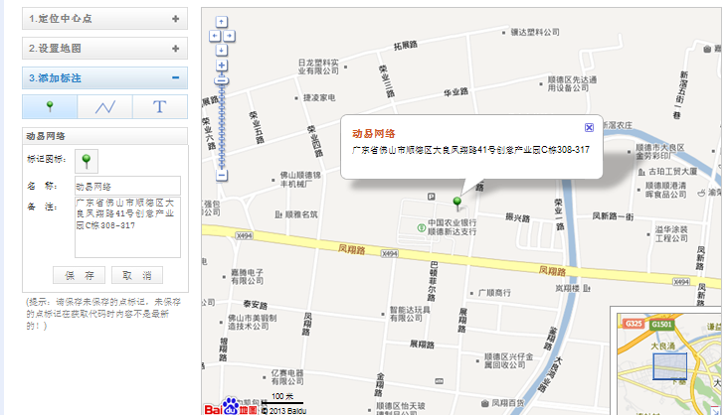
Task: Click 捷凌家电 map label
Action: click(319, 98)
